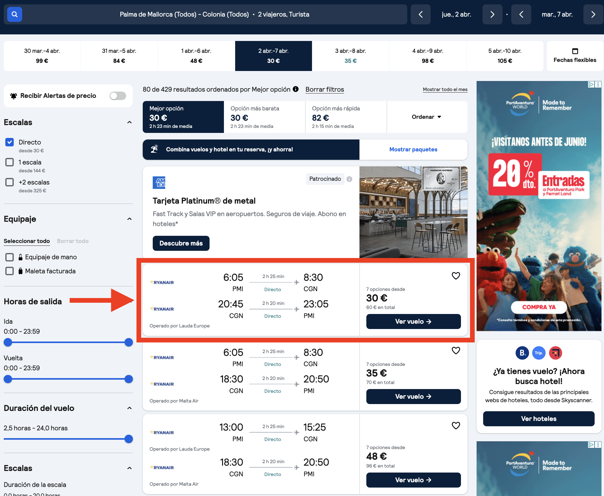The height and width of the screenshot is (496, 604).
Task: Check the +2 escalas checkbox
Action: tap(10, 182)
